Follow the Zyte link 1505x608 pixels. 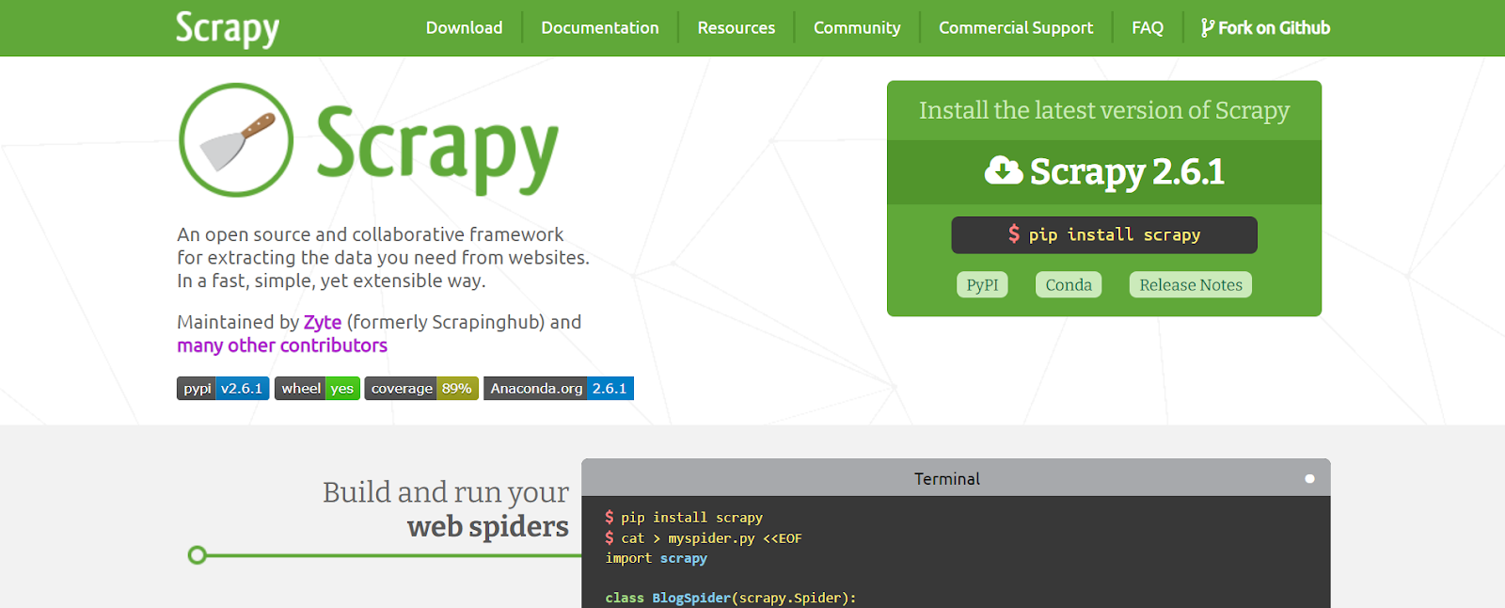point(323,322)
